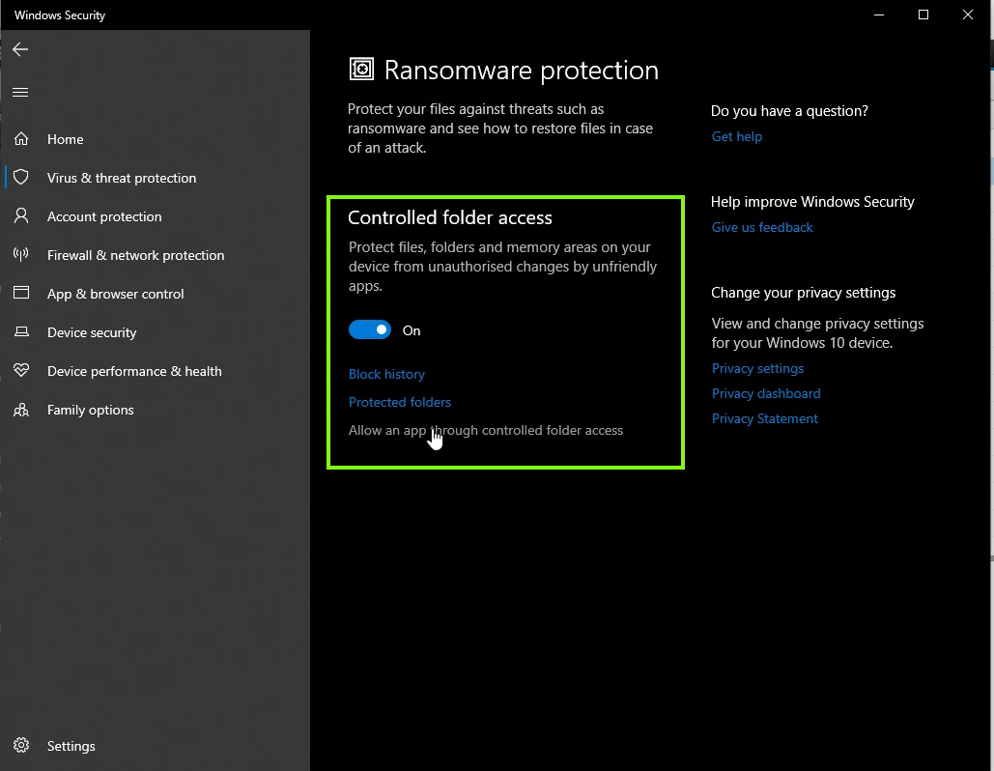Click the Family options people icon
Screen dimensions: 994x771
pyautogui.click(x=21, y=410)
